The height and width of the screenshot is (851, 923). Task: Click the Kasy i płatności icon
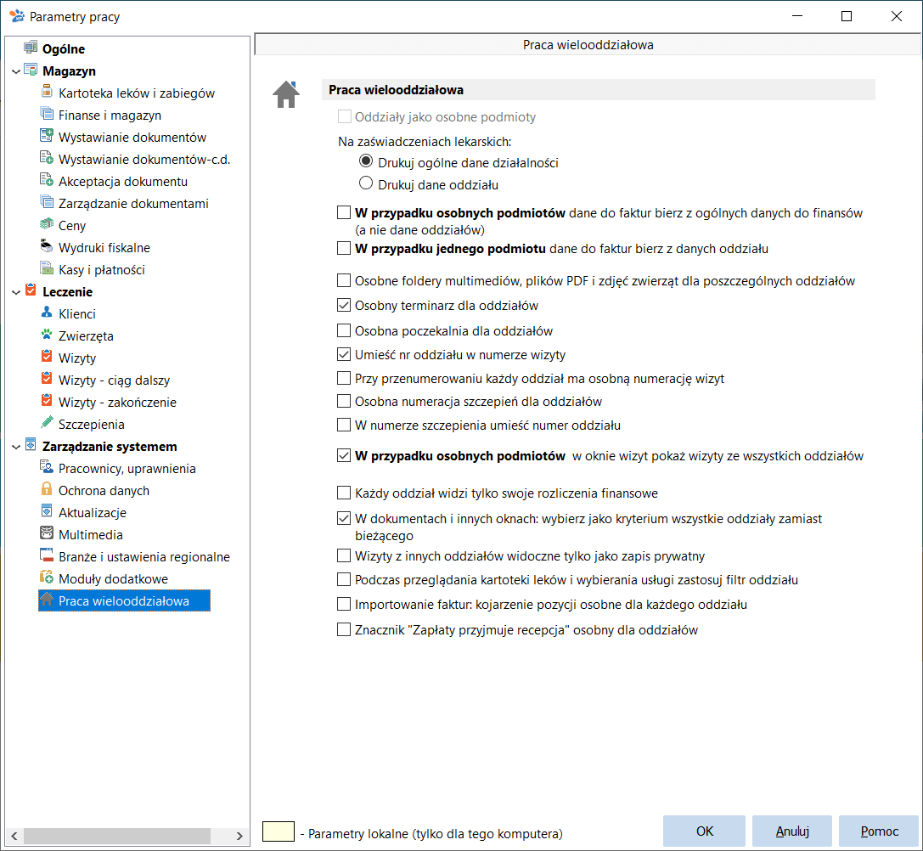(x=47, y=268)
